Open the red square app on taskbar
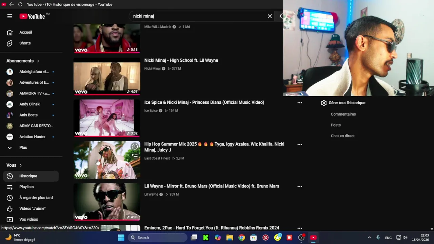 pyautogui.click(x=289, y=238)
